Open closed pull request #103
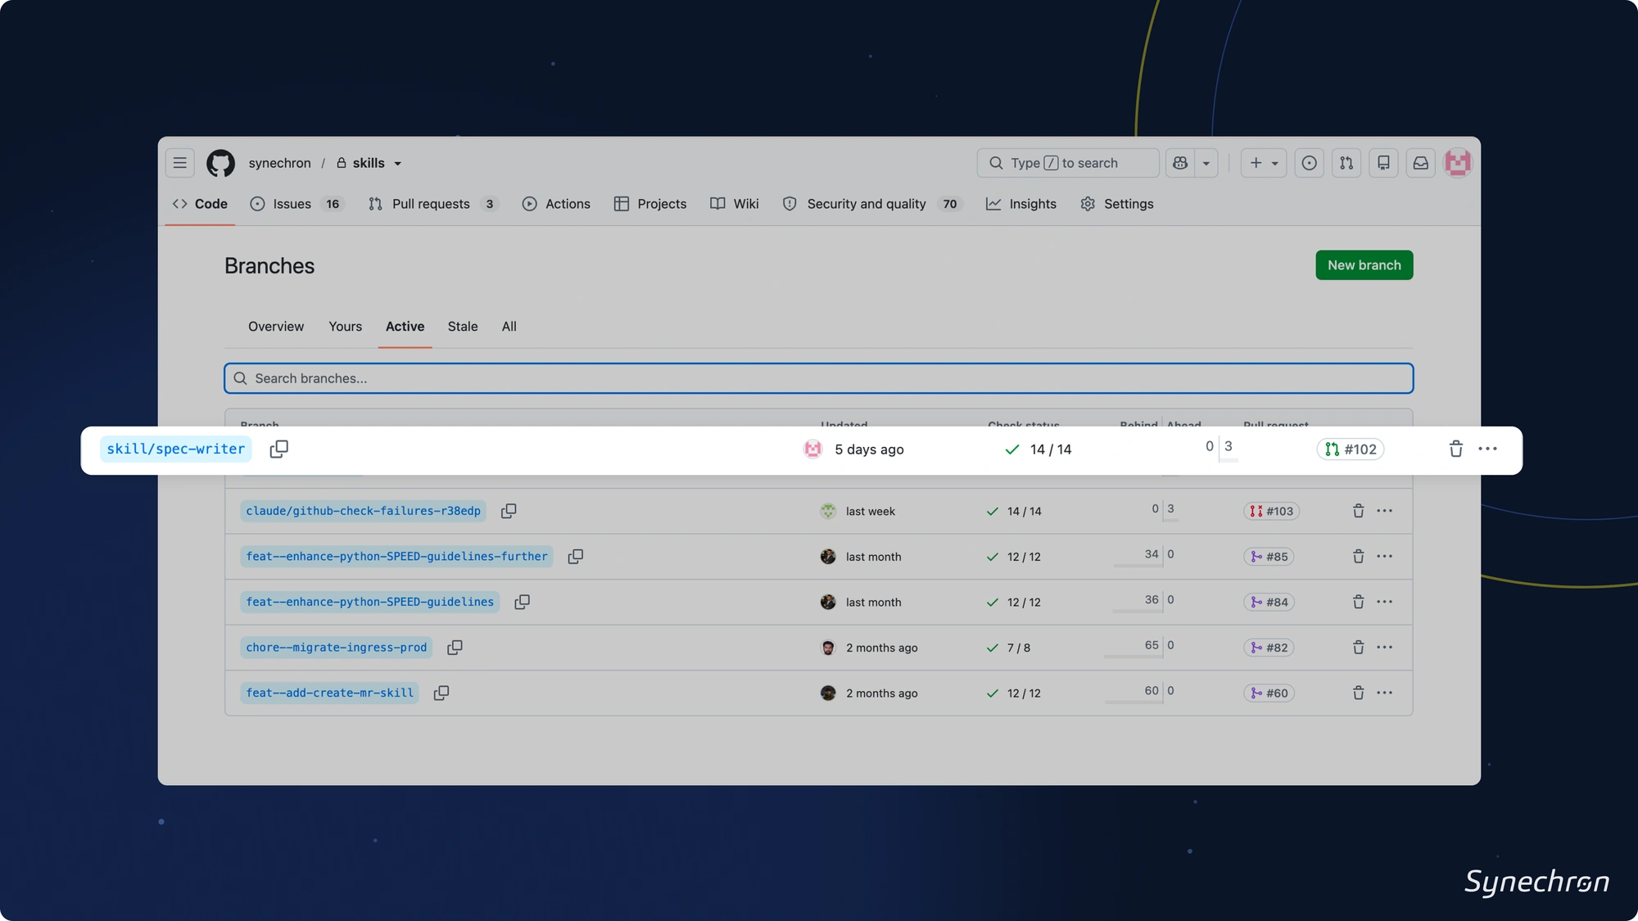The width and height of the screenshot is (1638, 921). [1271, 511]
